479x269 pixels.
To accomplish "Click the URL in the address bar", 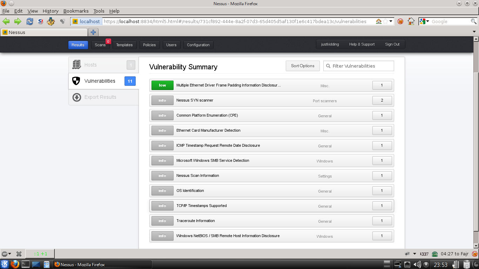I will [235, 21].
